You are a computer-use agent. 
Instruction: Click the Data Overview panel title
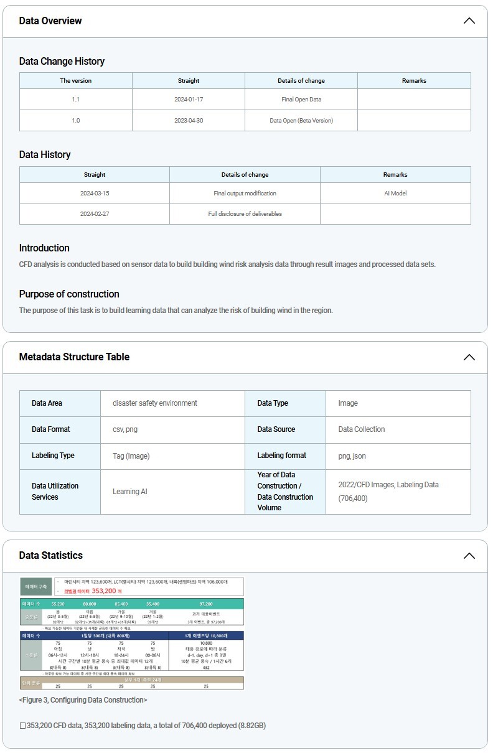[x=50, y=21]
